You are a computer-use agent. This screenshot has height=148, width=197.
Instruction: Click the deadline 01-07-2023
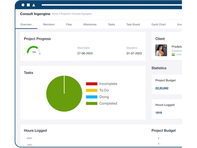(134, 53)
